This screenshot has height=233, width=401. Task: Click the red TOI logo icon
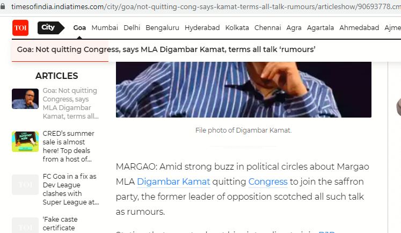coord(20,27)
